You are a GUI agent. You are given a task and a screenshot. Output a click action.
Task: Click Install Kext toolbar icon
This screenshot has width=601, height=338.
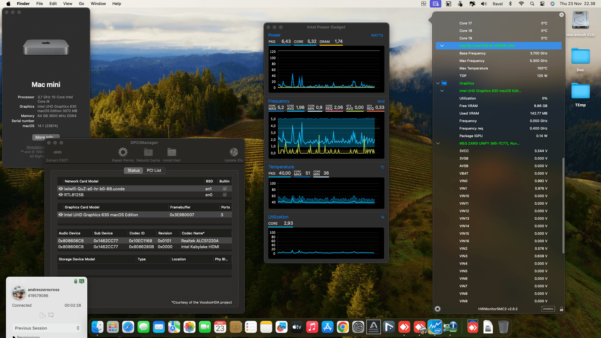[x=172, y=152]
